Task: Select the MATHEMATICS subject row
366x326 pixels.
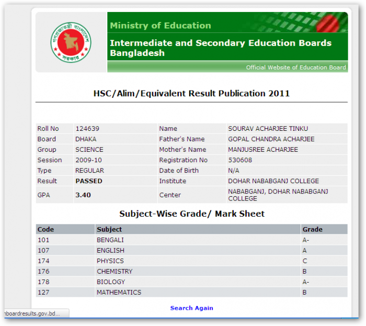Action: (x=192, y=293)
